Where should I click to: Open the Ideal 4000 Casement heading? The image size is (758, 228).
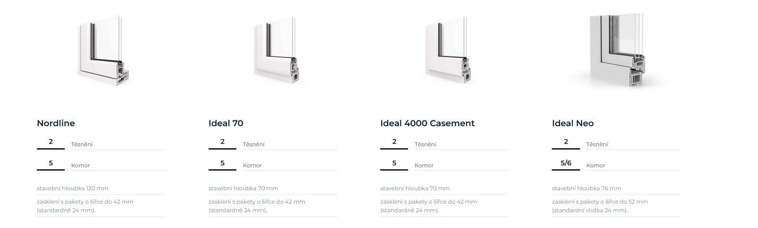point(427,123)
